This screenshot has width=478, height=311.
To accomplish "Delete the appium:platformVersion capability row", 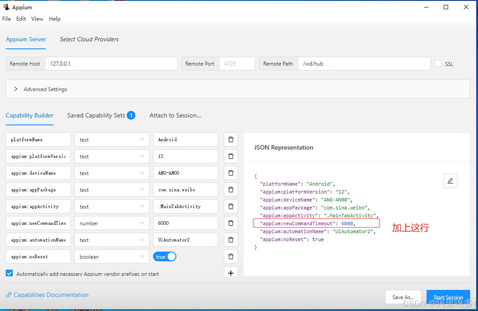I will point(231,156).
